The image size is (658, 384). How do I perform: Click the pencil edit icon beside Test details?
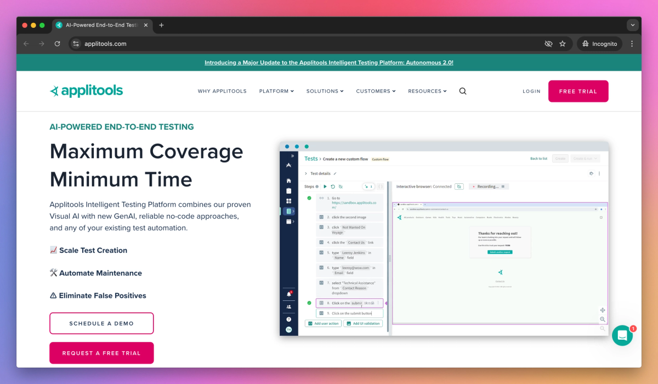click(x=335, y=173)
